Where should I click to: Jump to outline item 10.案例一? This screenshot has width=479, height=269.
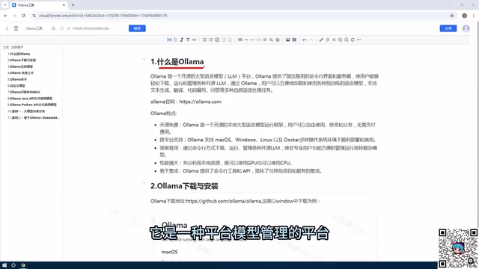click(x=26, y=111)
